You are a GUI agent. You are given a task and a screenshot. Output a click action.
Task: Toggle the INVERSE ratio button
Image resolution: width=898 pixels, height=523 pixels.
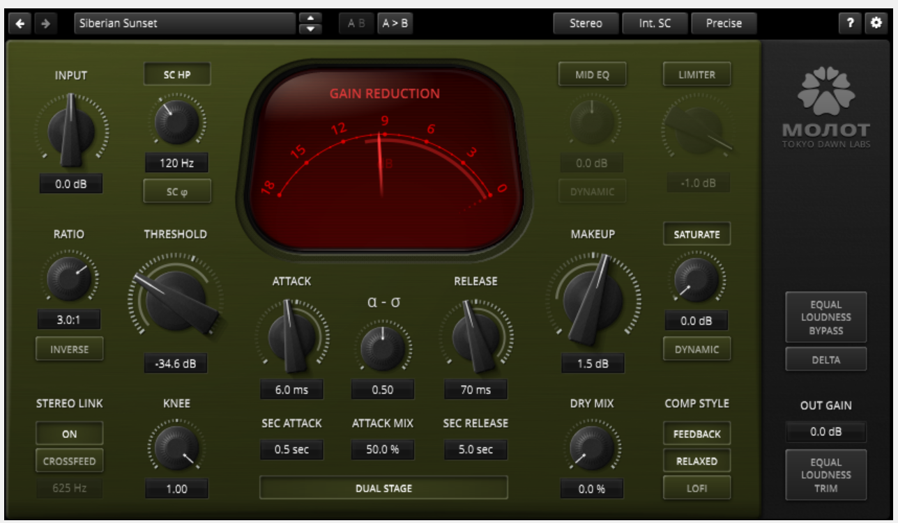coord(70,350)
